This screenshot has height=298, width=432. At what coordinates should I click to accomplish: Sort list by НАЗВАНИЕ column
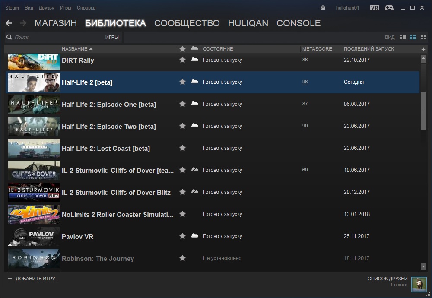[x=77, y=49]
